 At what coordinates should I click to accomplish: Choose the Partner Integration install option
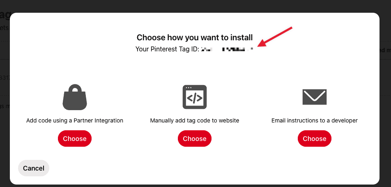tap(75, 139)
